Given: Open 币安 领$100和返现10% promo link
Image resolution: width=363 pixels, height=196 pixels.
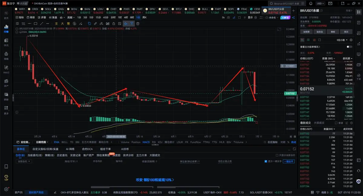Looking at the screenshot, I should point(155,180).
